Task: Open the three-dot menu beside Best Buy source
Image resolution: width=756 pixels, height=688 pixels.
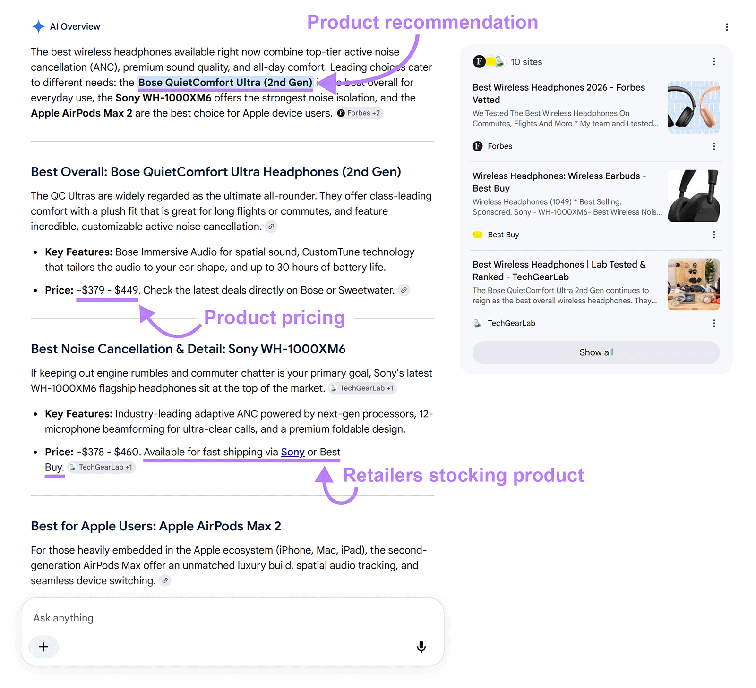Action: (714, 235)
